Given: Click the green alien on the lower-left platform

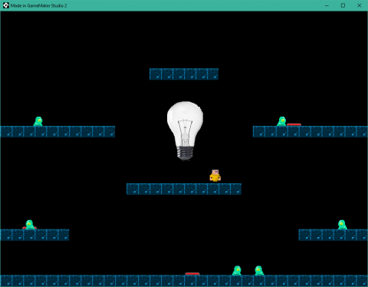Looking at the screenshot, I should click(30, 225).
